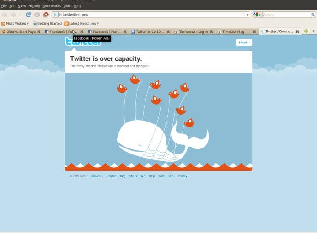This screenshot has height=233, width=317.
Task: Start search with the magnifier icon
Action: pos(313,15)
